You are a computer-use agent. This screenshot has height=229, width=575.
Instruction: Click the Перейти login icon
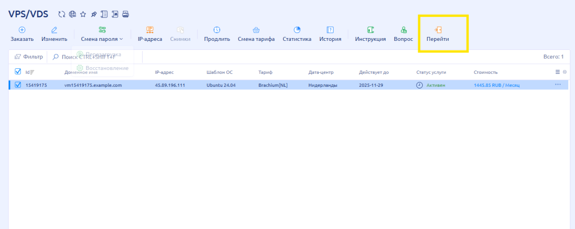coord(438,30)
